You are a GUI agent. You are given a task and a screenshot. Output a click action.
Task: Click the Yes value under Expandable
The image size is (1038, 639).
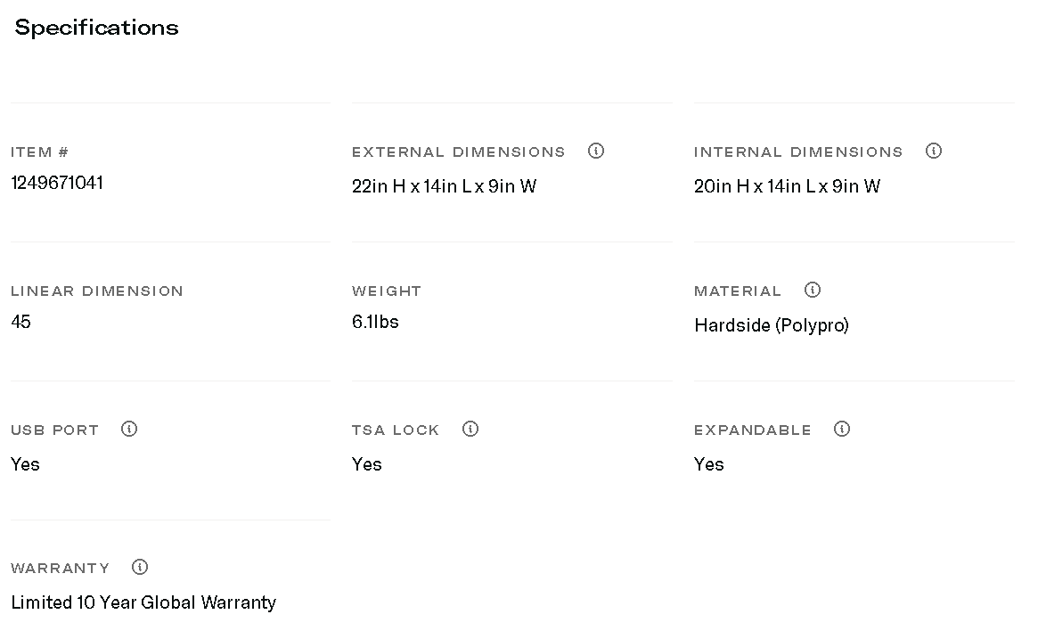coord(708,464)
